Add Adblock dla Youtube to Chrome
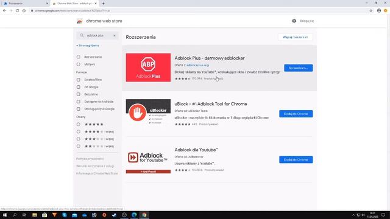 pyautogui.click(x=296, y=159)
